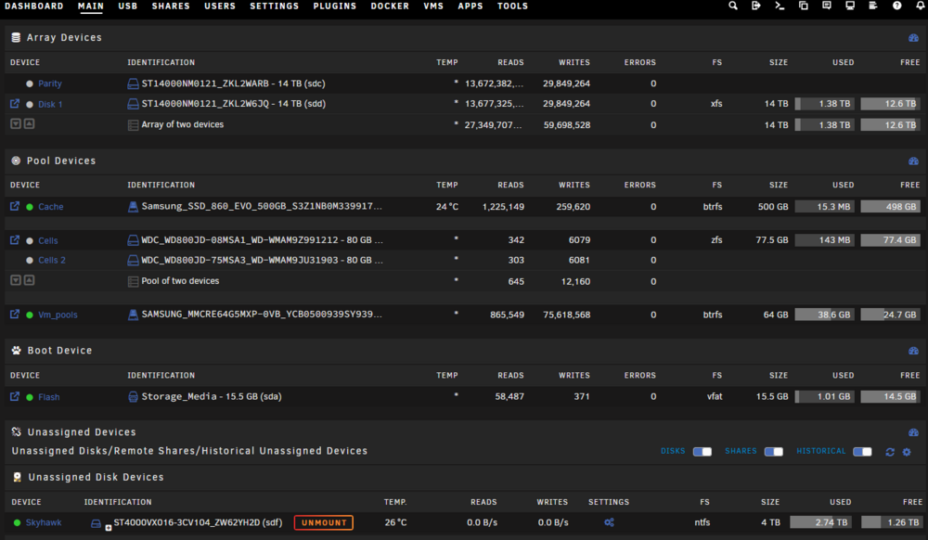Image resolution: width=928 pixels, height=540 pixels.
Task: Toggle the HISTORICAL switch
Action: [862, 452]
